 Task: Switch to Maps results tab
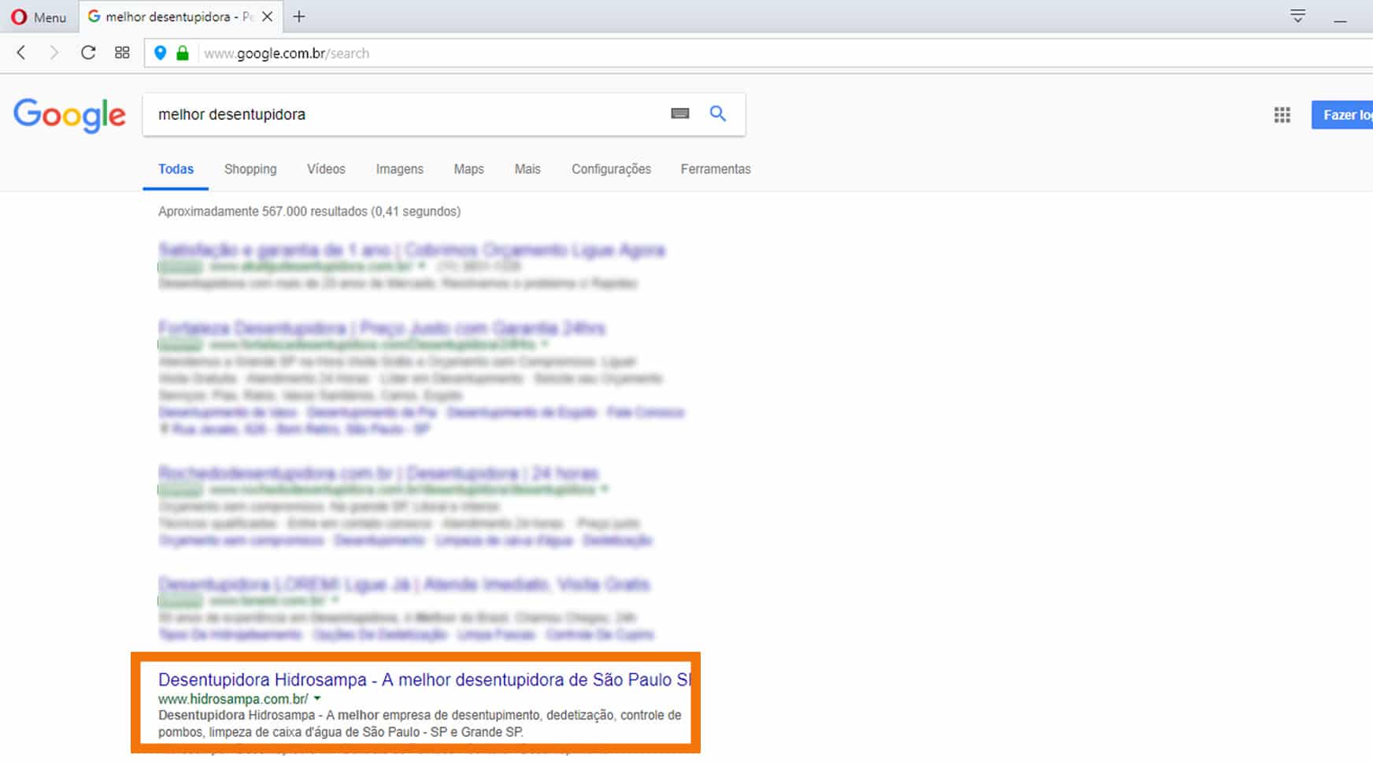tap(468, 169)
